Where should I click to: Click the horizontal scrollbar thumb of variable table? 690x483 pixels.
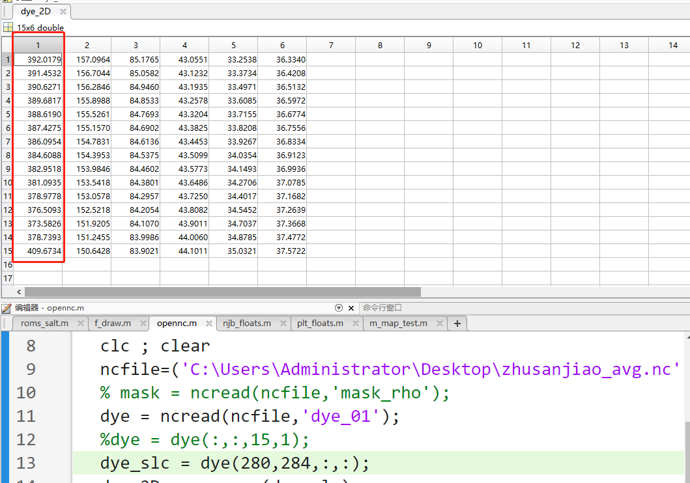(x=222, y=292)
